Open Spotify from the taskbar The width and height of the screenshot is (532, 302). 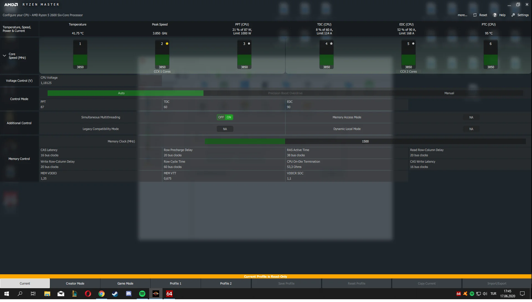tap(142, 294)
